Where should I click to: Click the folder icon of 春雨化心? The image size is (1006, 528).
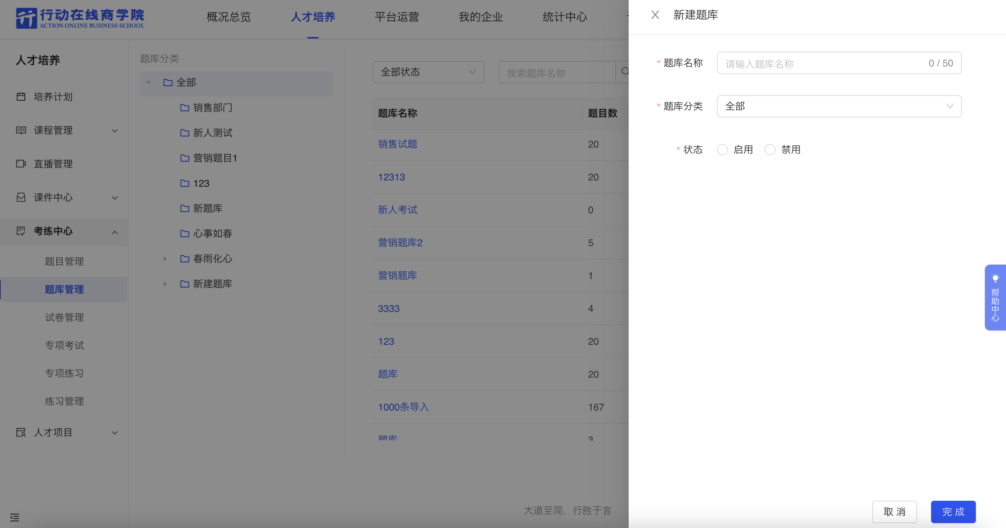click(x=185, y=258)
